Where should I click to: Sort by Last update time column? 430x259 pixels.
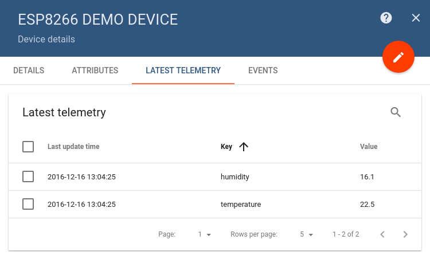pyautogui.click(x=73, y=147)
